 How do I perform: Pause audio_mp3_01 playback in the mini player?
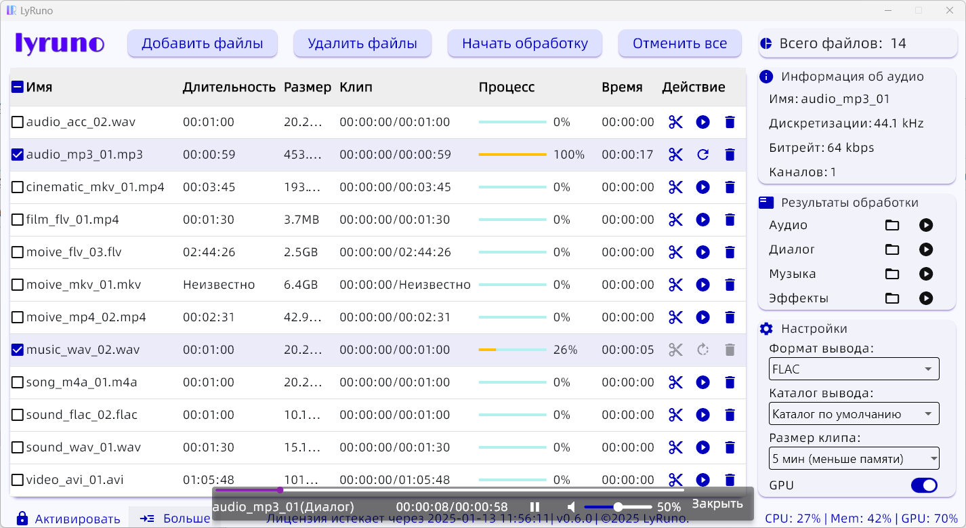point(534,506)
